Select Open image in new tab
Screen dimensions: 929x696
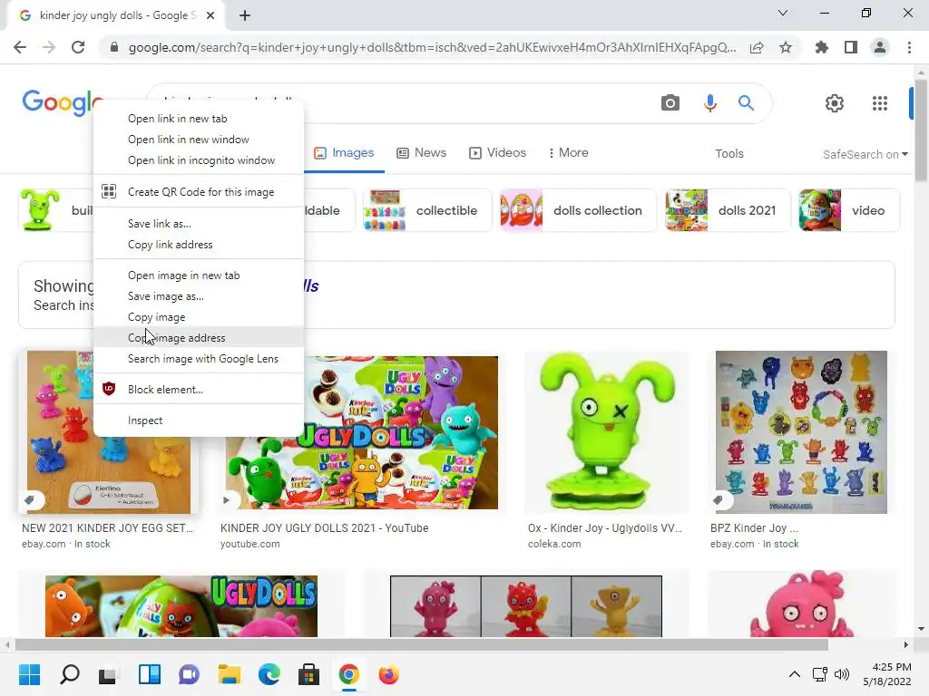(199, 275)
